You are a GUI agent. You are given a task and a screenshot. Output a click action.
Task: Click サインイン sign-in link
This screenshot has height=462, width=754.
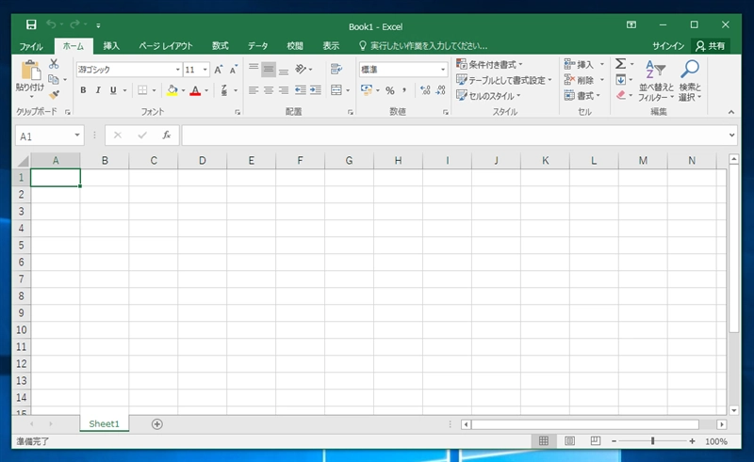click(x=668, y=46)
